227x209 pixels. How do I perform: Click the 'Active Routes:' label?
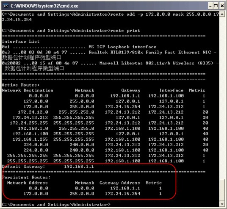(21, 85)
